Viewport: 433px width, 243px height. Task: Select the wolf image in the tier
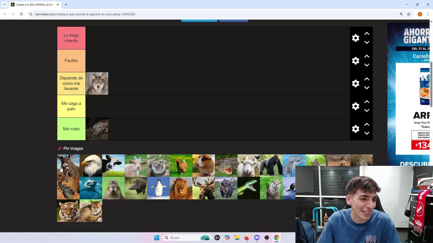97,83
